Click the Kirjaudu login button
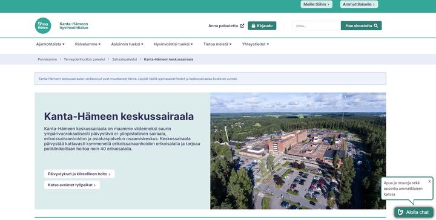 point(262,26)
